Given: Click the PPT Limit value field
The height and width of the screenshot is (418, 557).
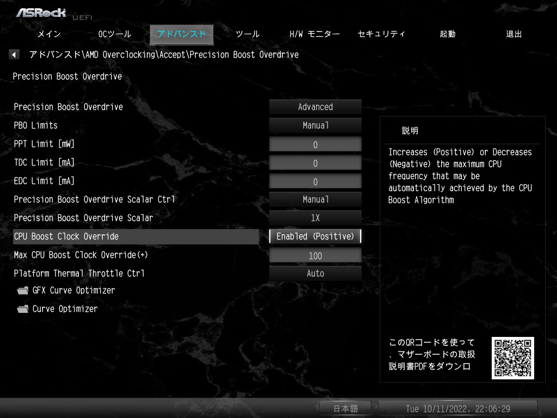Looking at the screenshot, I should coord(315,144).
